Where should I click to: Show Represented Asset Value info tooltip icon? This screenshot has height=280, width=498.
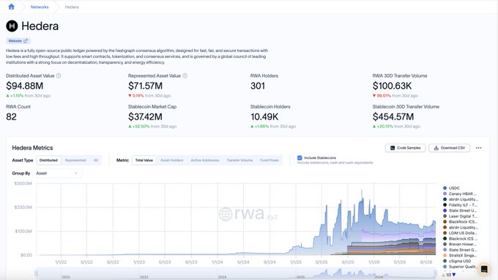(185, 75)
